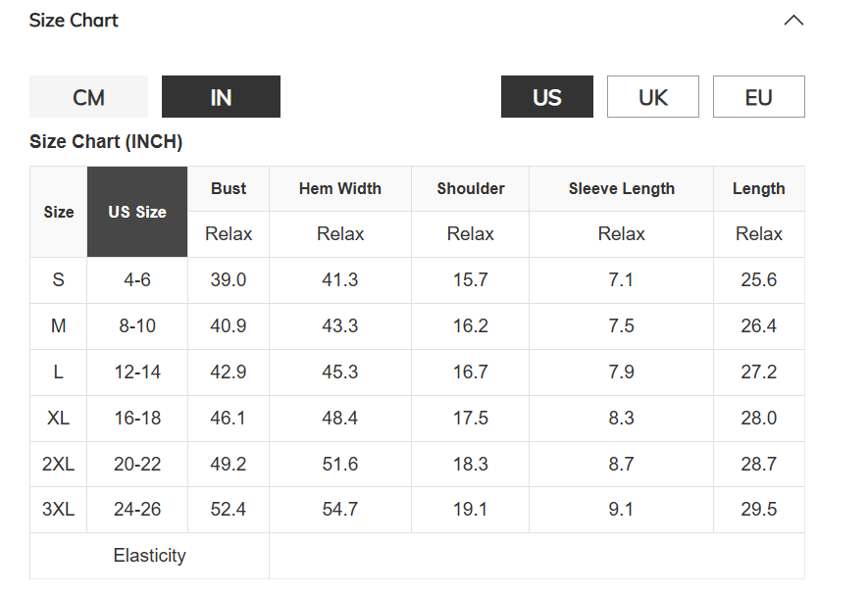868x596 pixels.
Task: Select the IN unit toggle
Action: click(x=221, y=97)
